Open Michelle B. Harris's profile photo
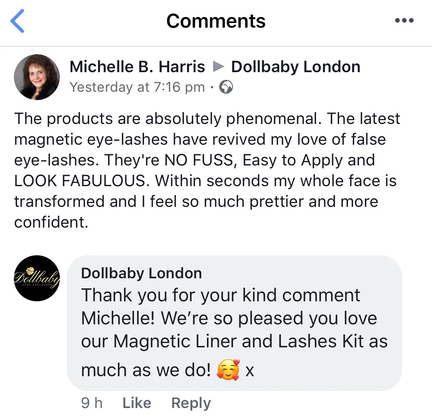 (x=37, y=77)
